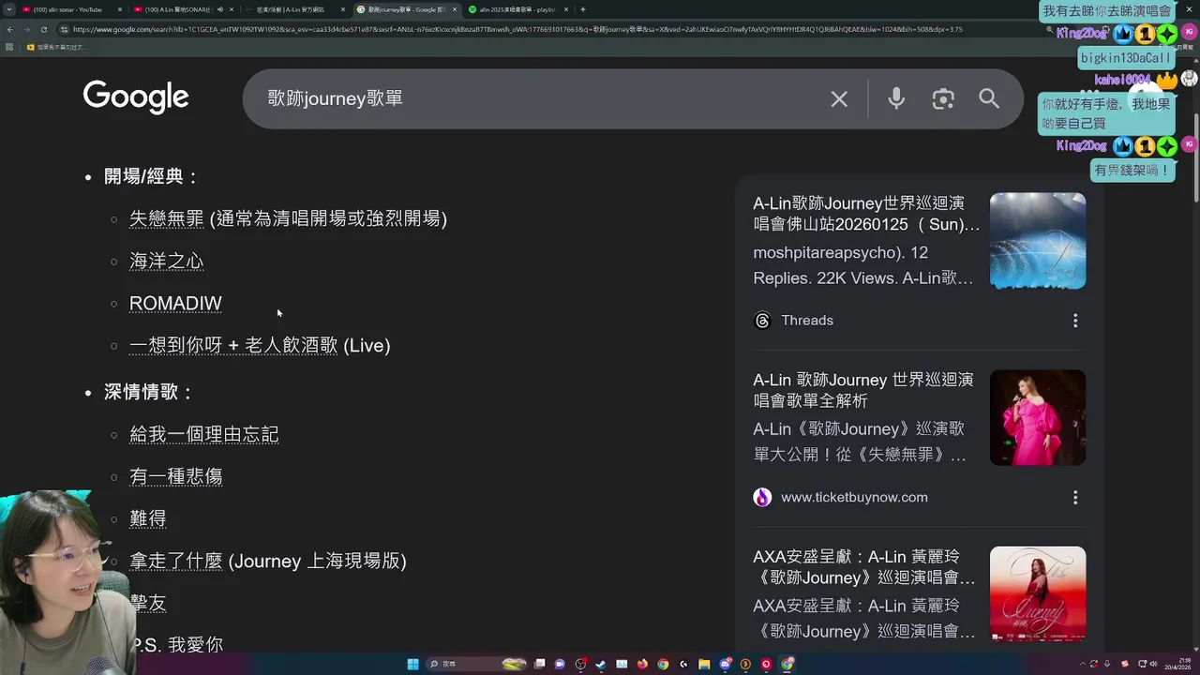Open the red Journey poster thumbnail
Image resolution: width=1200 pixels, height=675 pixels.
1038,594
